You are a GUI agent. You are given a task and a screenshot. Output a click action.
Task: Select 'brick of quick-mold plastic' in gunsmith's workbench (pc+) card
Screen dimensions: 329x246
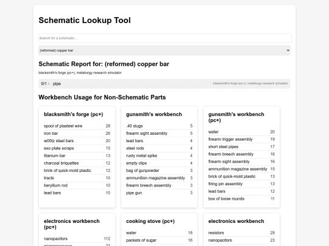tap(241, 176)
